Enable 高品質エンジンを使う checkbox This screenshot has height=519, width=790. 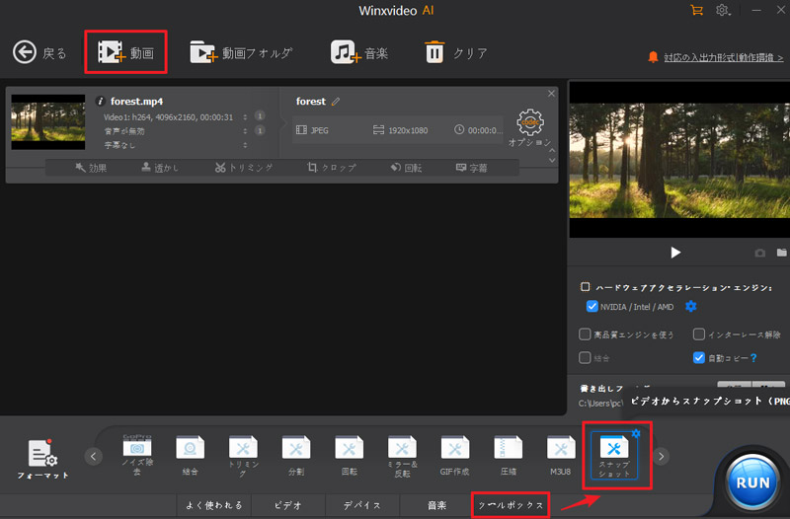586,334
